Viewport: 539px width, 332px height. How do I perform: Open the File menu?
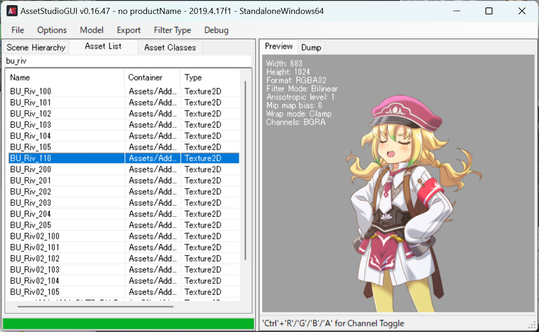pyautogui.click(x=18, y=30)
